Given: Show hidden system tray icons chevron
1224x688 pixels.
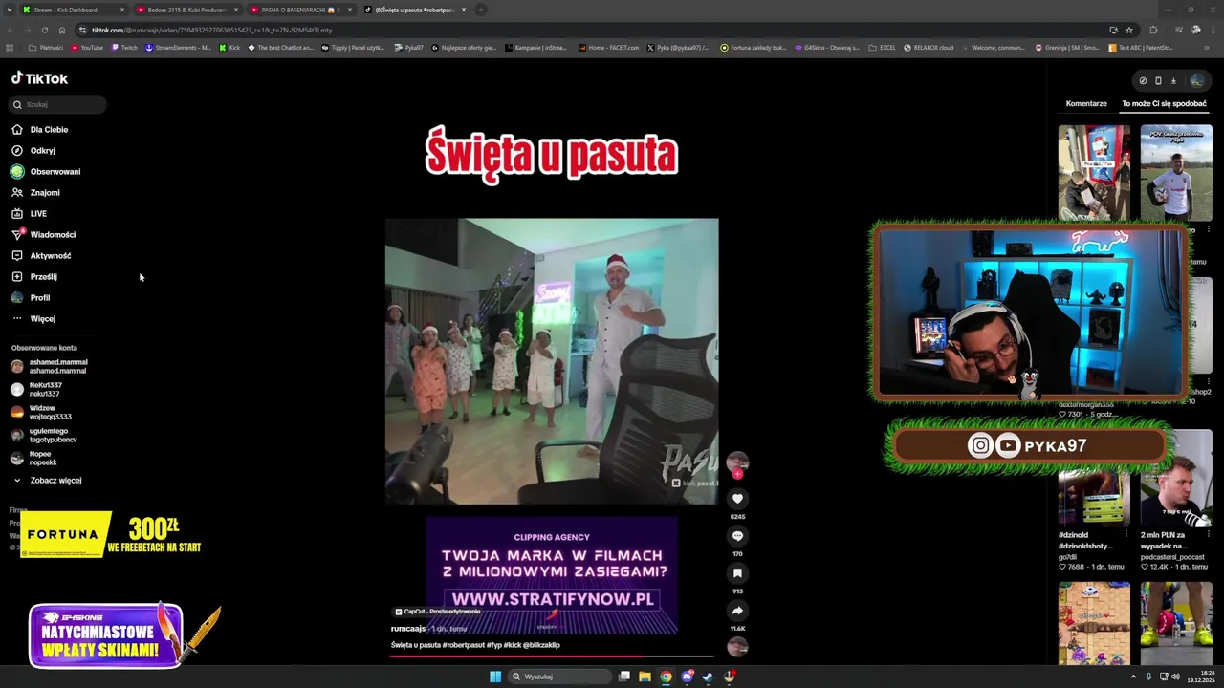Looking at the screenshot, I should tap(1135, 677).
